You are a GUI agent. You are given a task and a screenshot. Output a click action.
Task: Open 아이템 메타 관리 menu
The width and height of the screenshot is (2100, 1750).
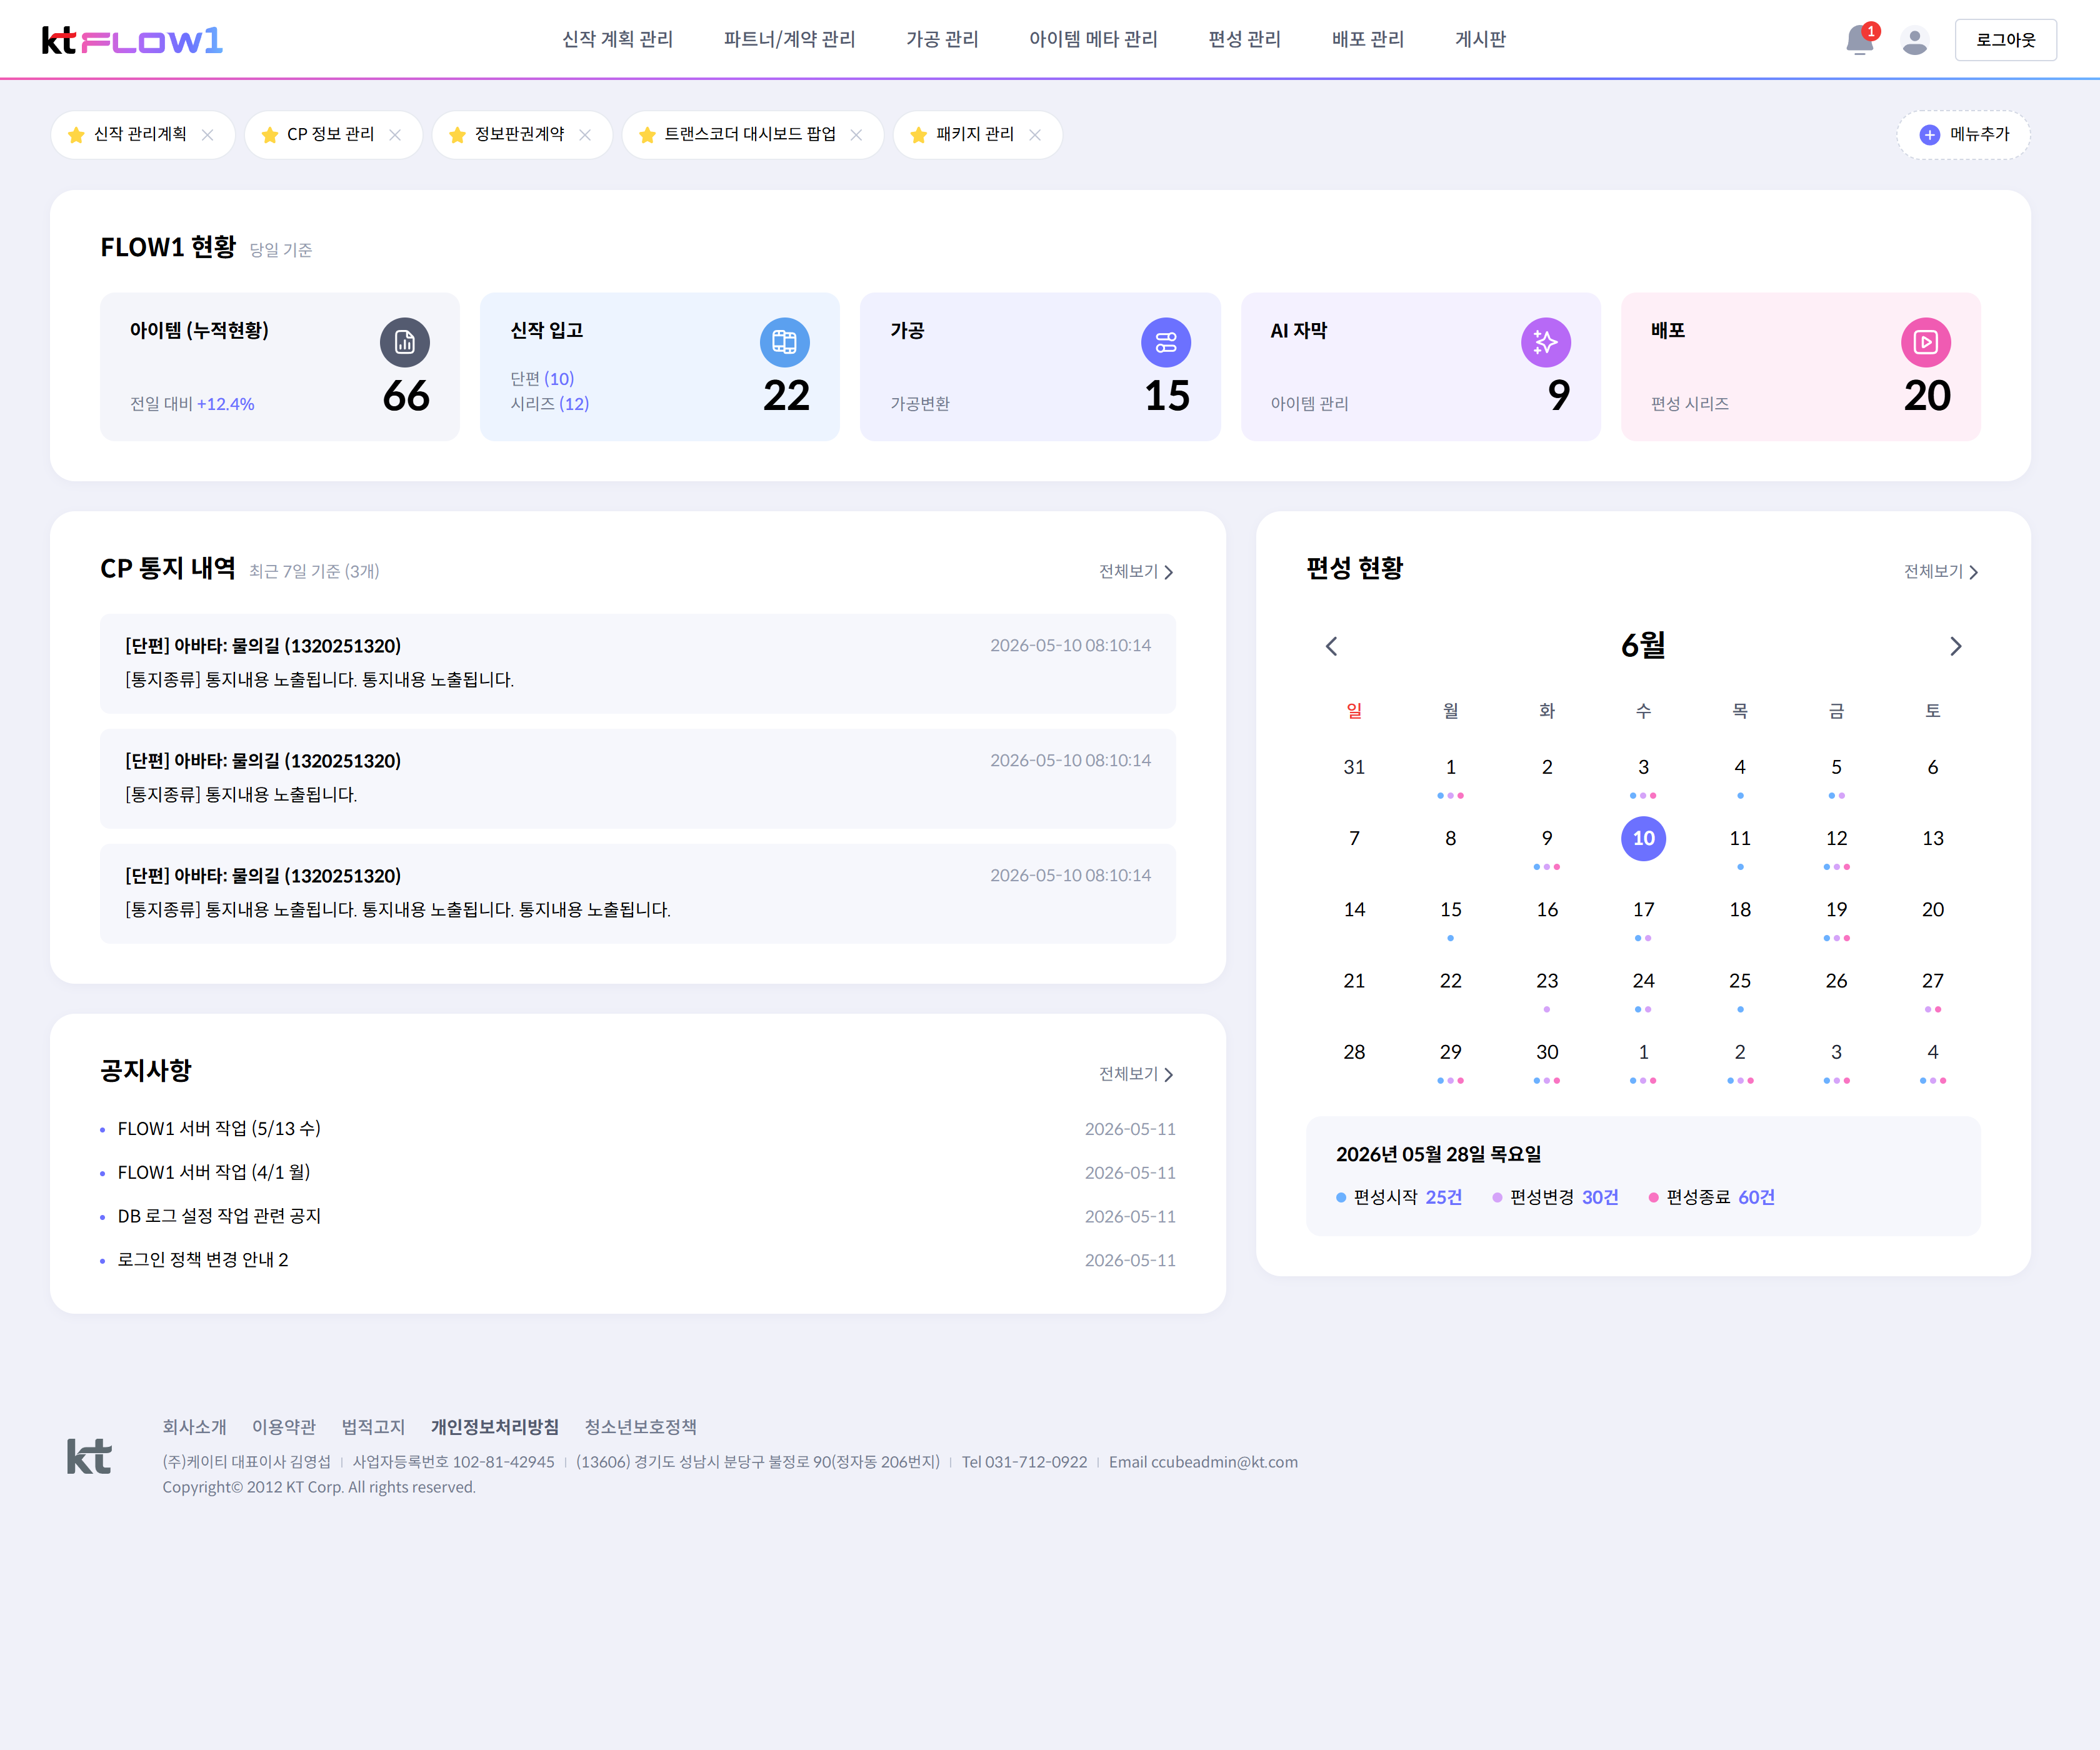[1093, 39]
